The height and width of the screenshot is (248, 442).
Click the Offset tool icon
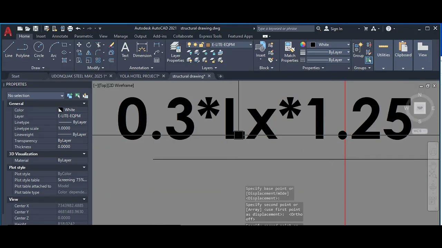(112, 60)
